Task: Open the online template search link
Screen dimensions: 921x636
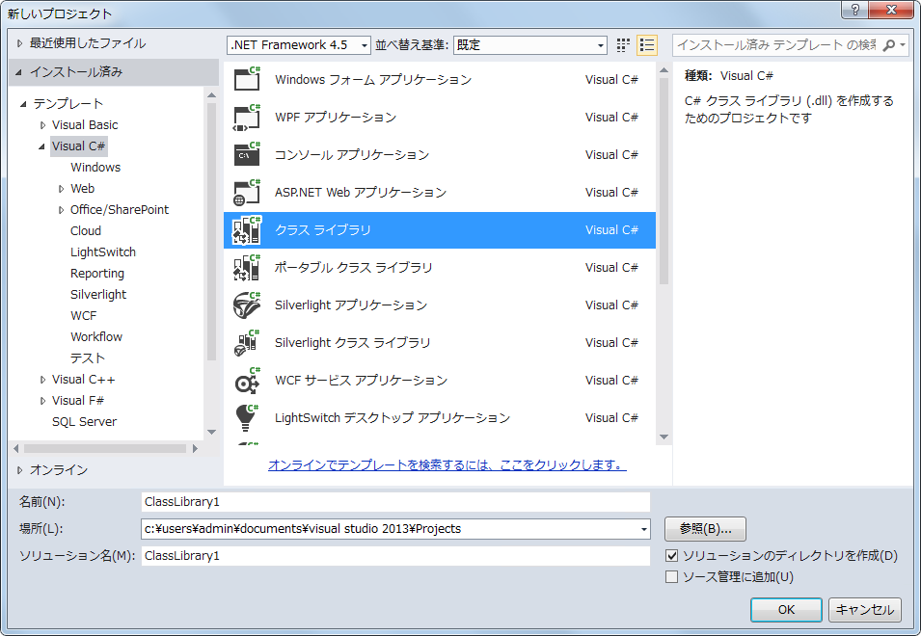Action: coord(447,464)
